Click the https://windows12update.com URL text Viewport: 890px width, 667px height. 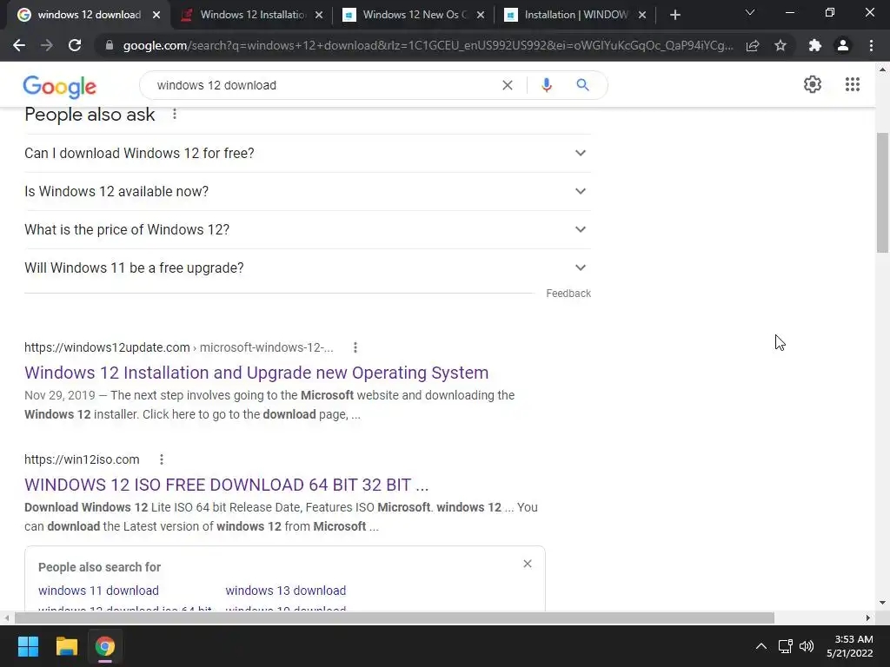[107, 347]
